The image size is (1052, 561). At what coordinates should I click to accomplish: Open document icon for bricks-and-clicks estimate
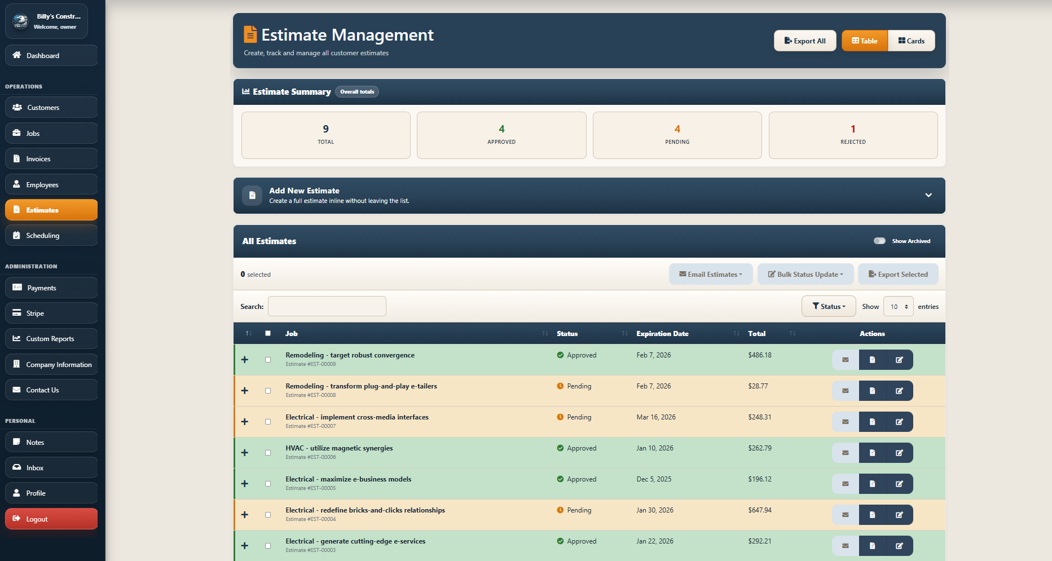872,515
